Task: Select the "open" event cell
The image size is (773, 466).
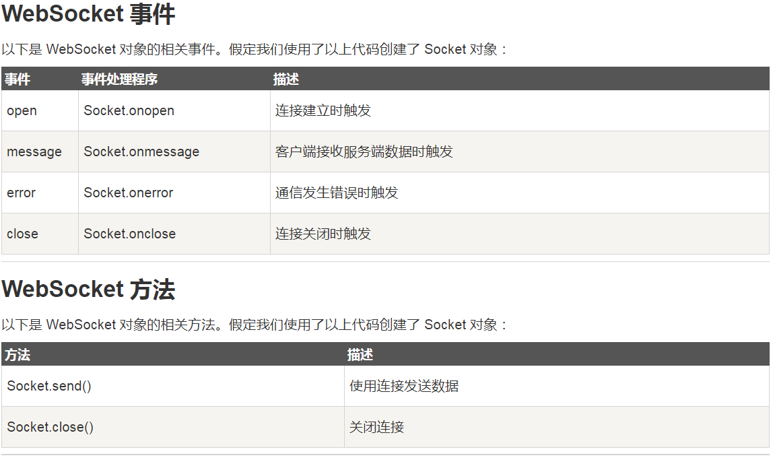Action: pos(22,110)
